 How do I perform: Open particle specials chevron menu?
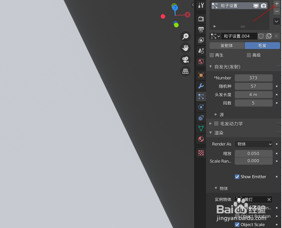277,21
